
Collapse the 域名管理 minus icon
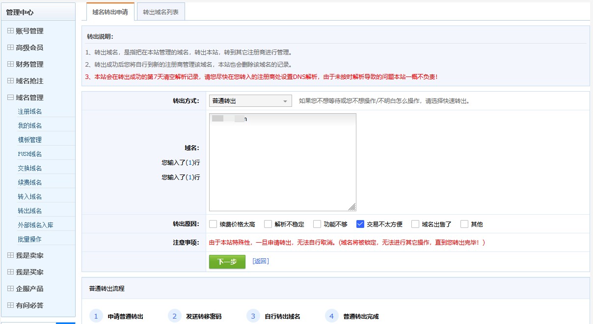[10, 98]
